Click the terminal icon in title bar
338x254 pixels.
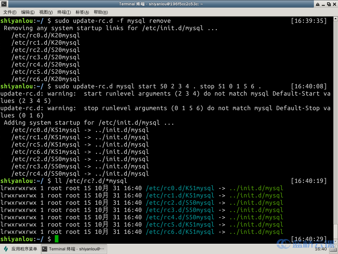coord(4,4)
